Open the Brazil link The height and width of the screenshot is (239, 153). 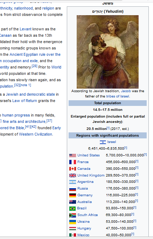[82, 208]
